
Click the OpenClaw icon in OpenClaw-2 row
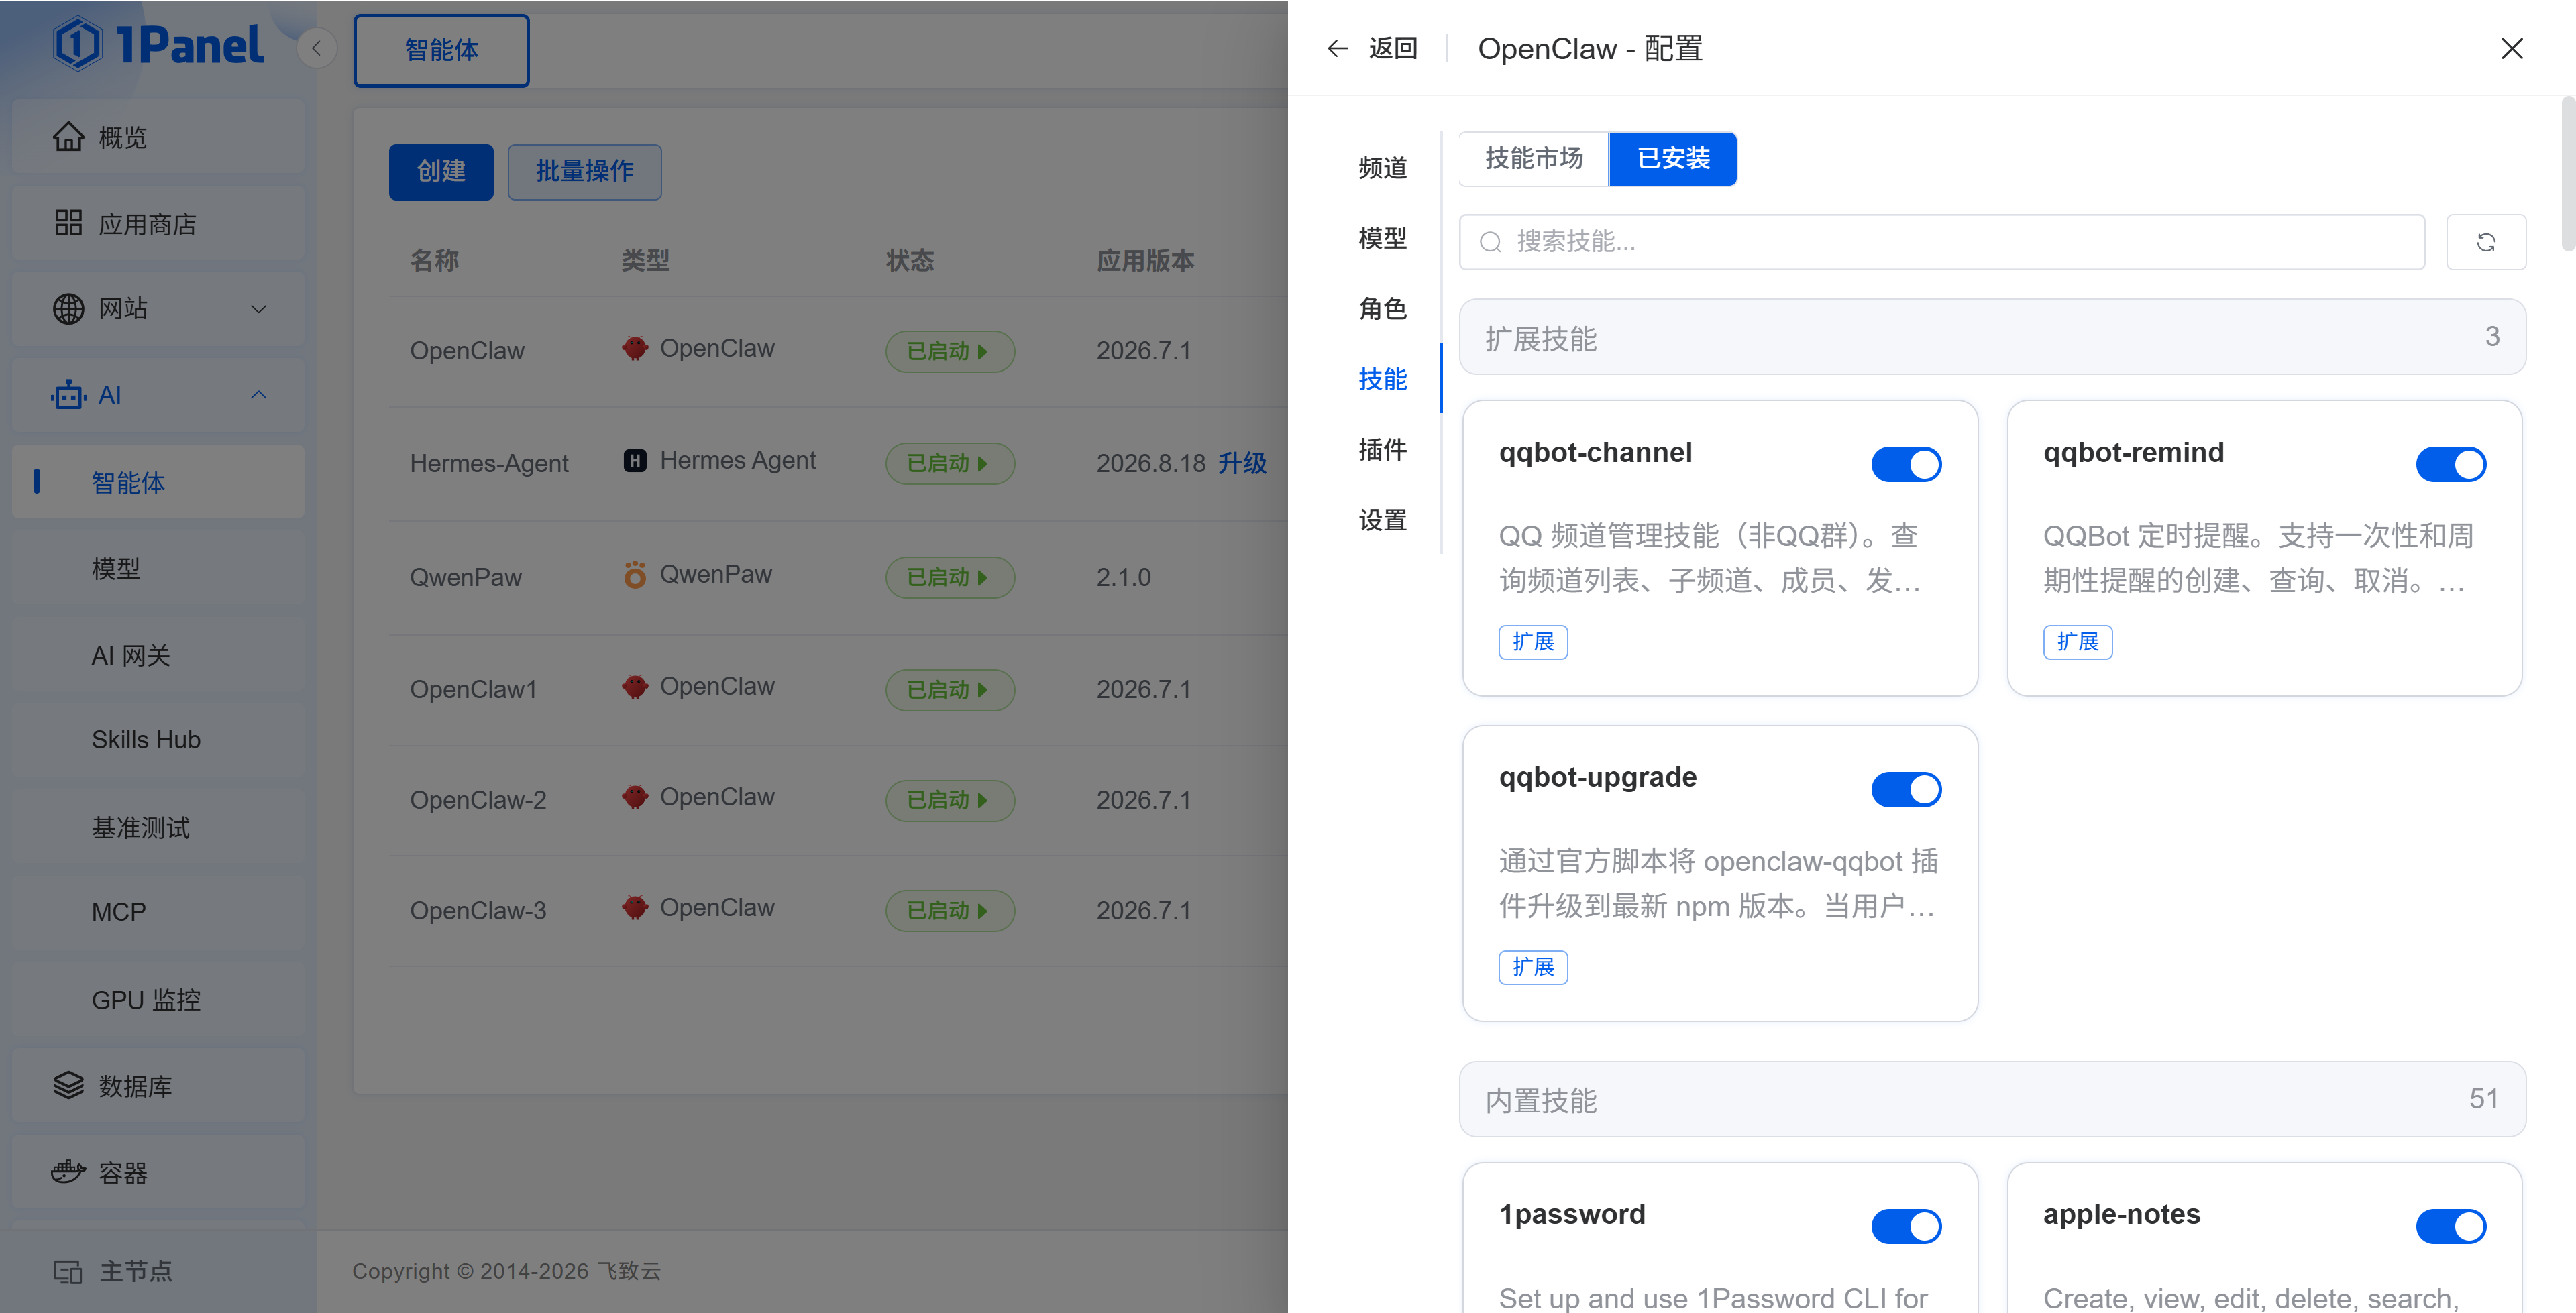tap(634, 797)
